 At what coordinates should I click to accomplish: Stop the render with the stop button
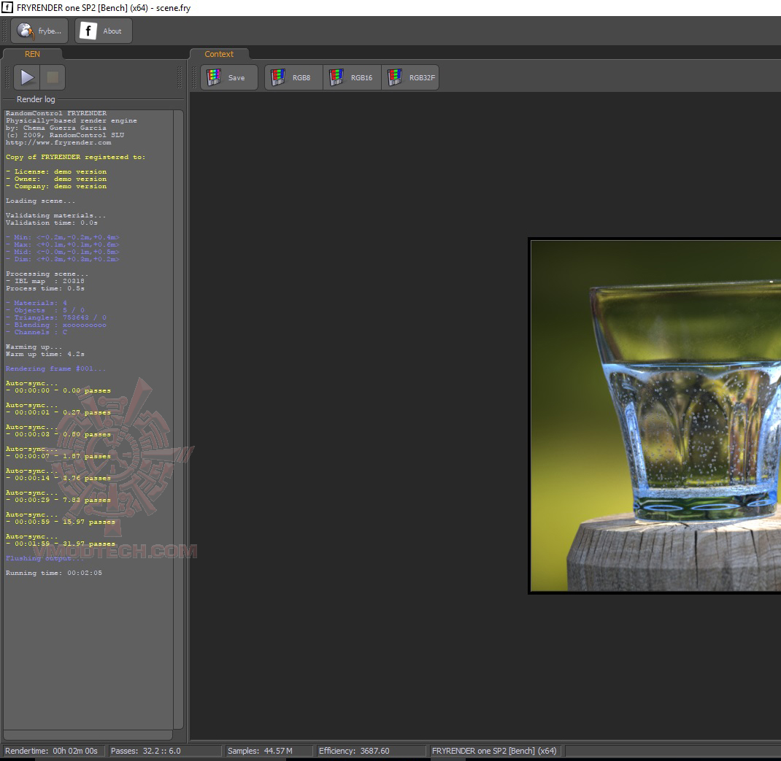tap(53, 77)
